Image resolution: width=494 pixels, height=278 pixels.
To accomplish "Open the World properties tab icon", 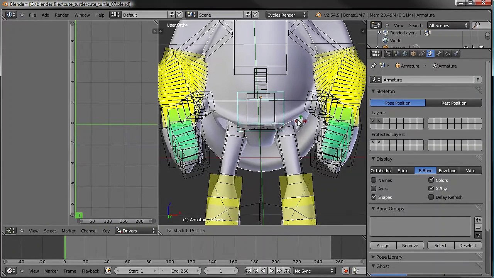I will pos(405,54).
